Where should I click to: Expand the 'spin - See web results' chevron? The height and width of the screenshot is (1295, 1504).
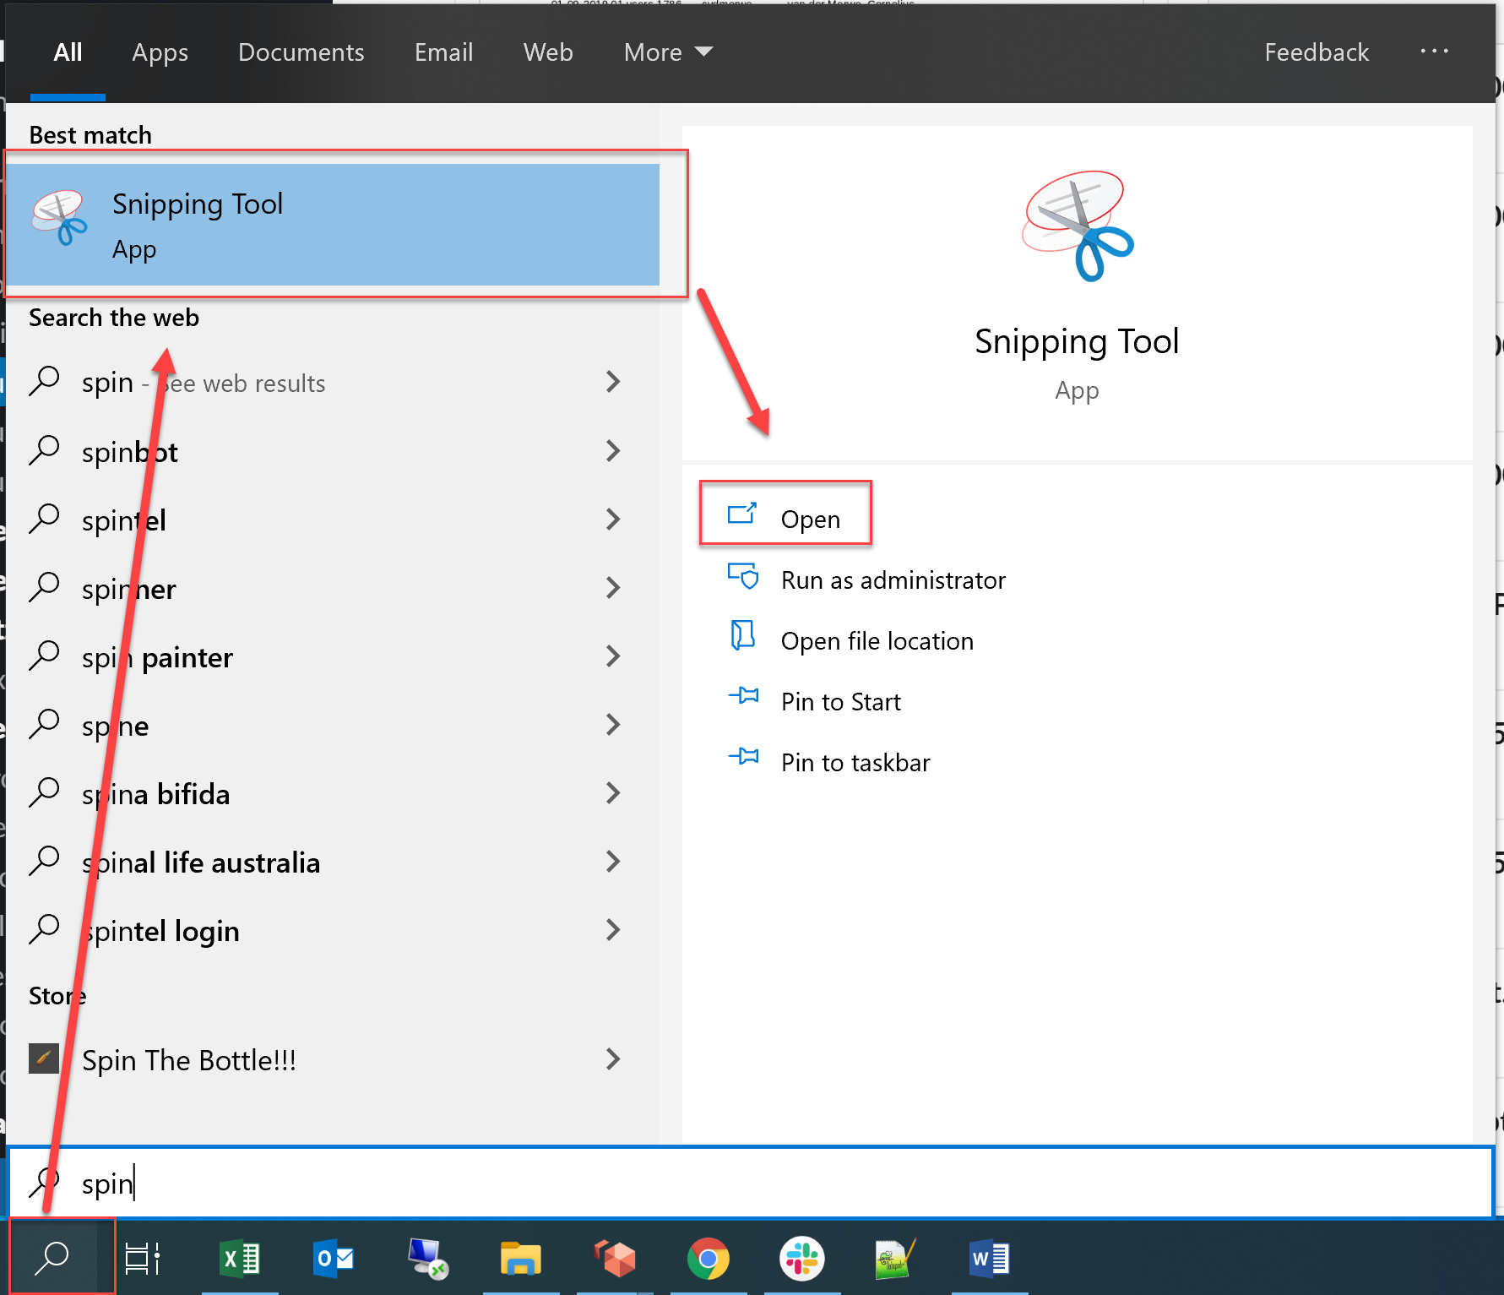point(614,382)
